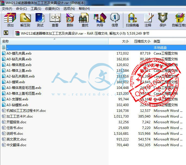Click the Delete (删除) recycle icon

point(70,18)
